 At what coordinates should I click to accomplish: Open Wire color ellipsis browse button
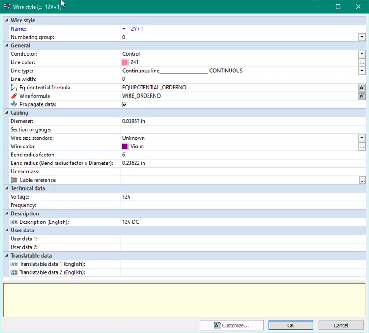362,147
